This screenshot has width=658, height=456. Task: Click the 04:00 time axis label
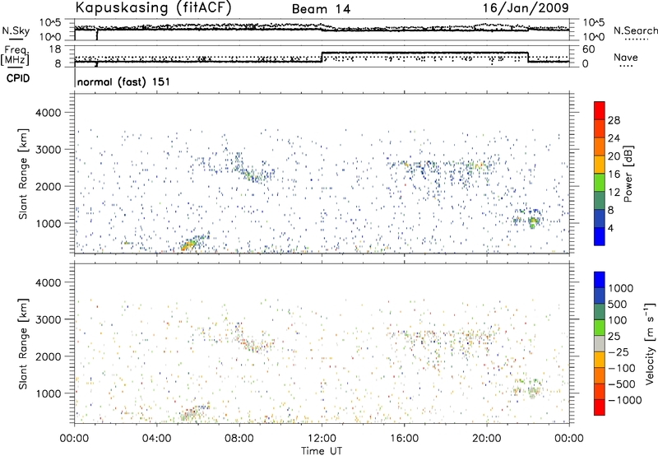point(156,438)
